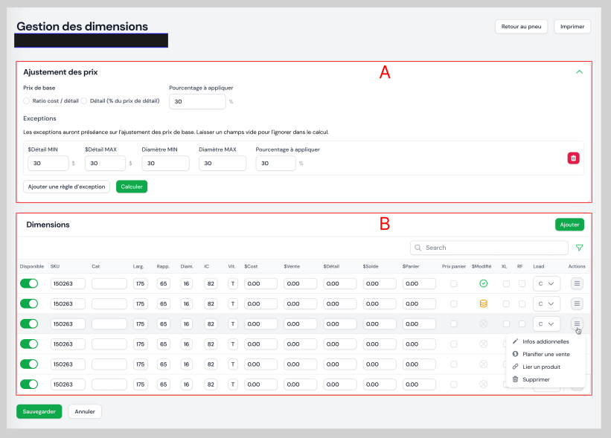Click the green checkmark $Modifié status icon
611x438 pixels.
(x=483, y=283)
